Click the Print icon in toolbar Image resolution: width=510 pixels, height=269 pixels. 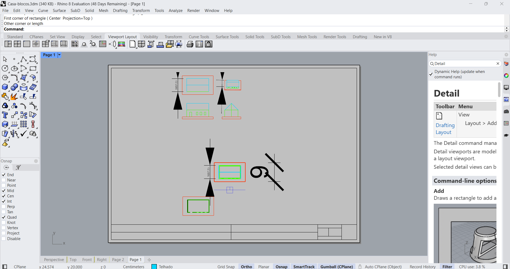coord(190,44)
